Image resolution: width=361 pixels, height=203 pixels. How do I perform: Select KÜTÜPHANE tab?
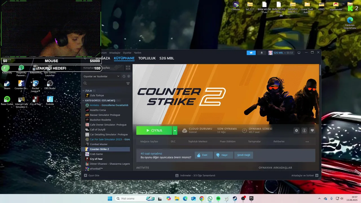124,58
